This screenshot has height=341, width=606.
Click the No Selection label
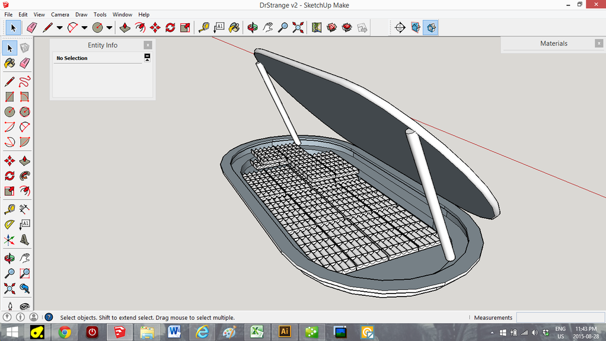pos(72,58)
